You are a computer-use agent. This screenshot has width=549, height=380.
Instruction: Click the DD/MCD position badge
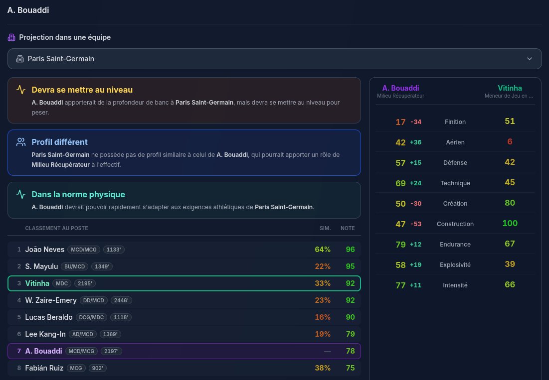(93, 300)
